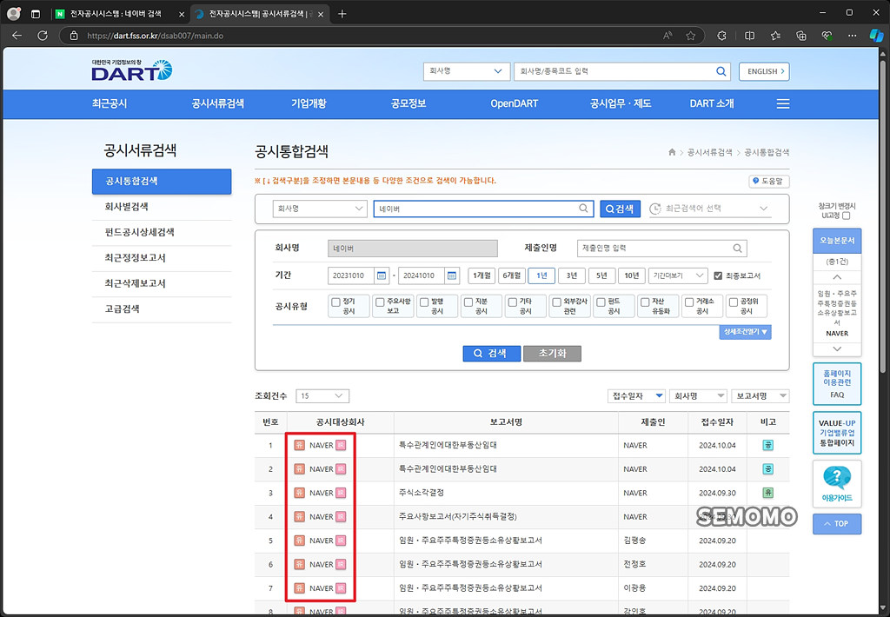Click the 도움말 help button
Screen dimensions: 890x617
(x=769, y=181)
